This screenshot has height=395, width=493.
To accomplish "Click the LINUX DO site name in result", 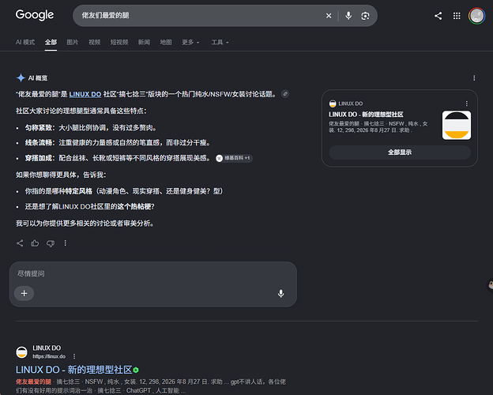I will 47,348.
